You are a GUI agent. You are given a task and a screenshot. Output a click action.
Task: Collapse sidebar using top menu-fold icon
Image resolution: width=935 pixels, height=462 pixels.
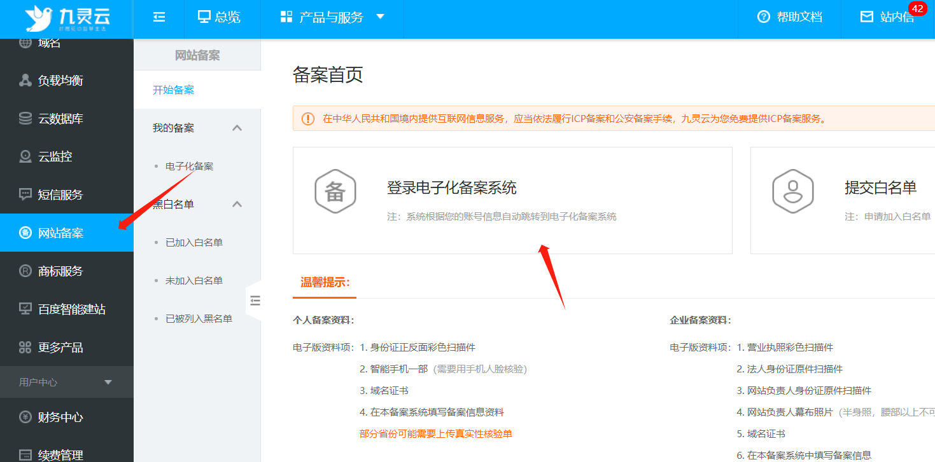pos(159,17)
